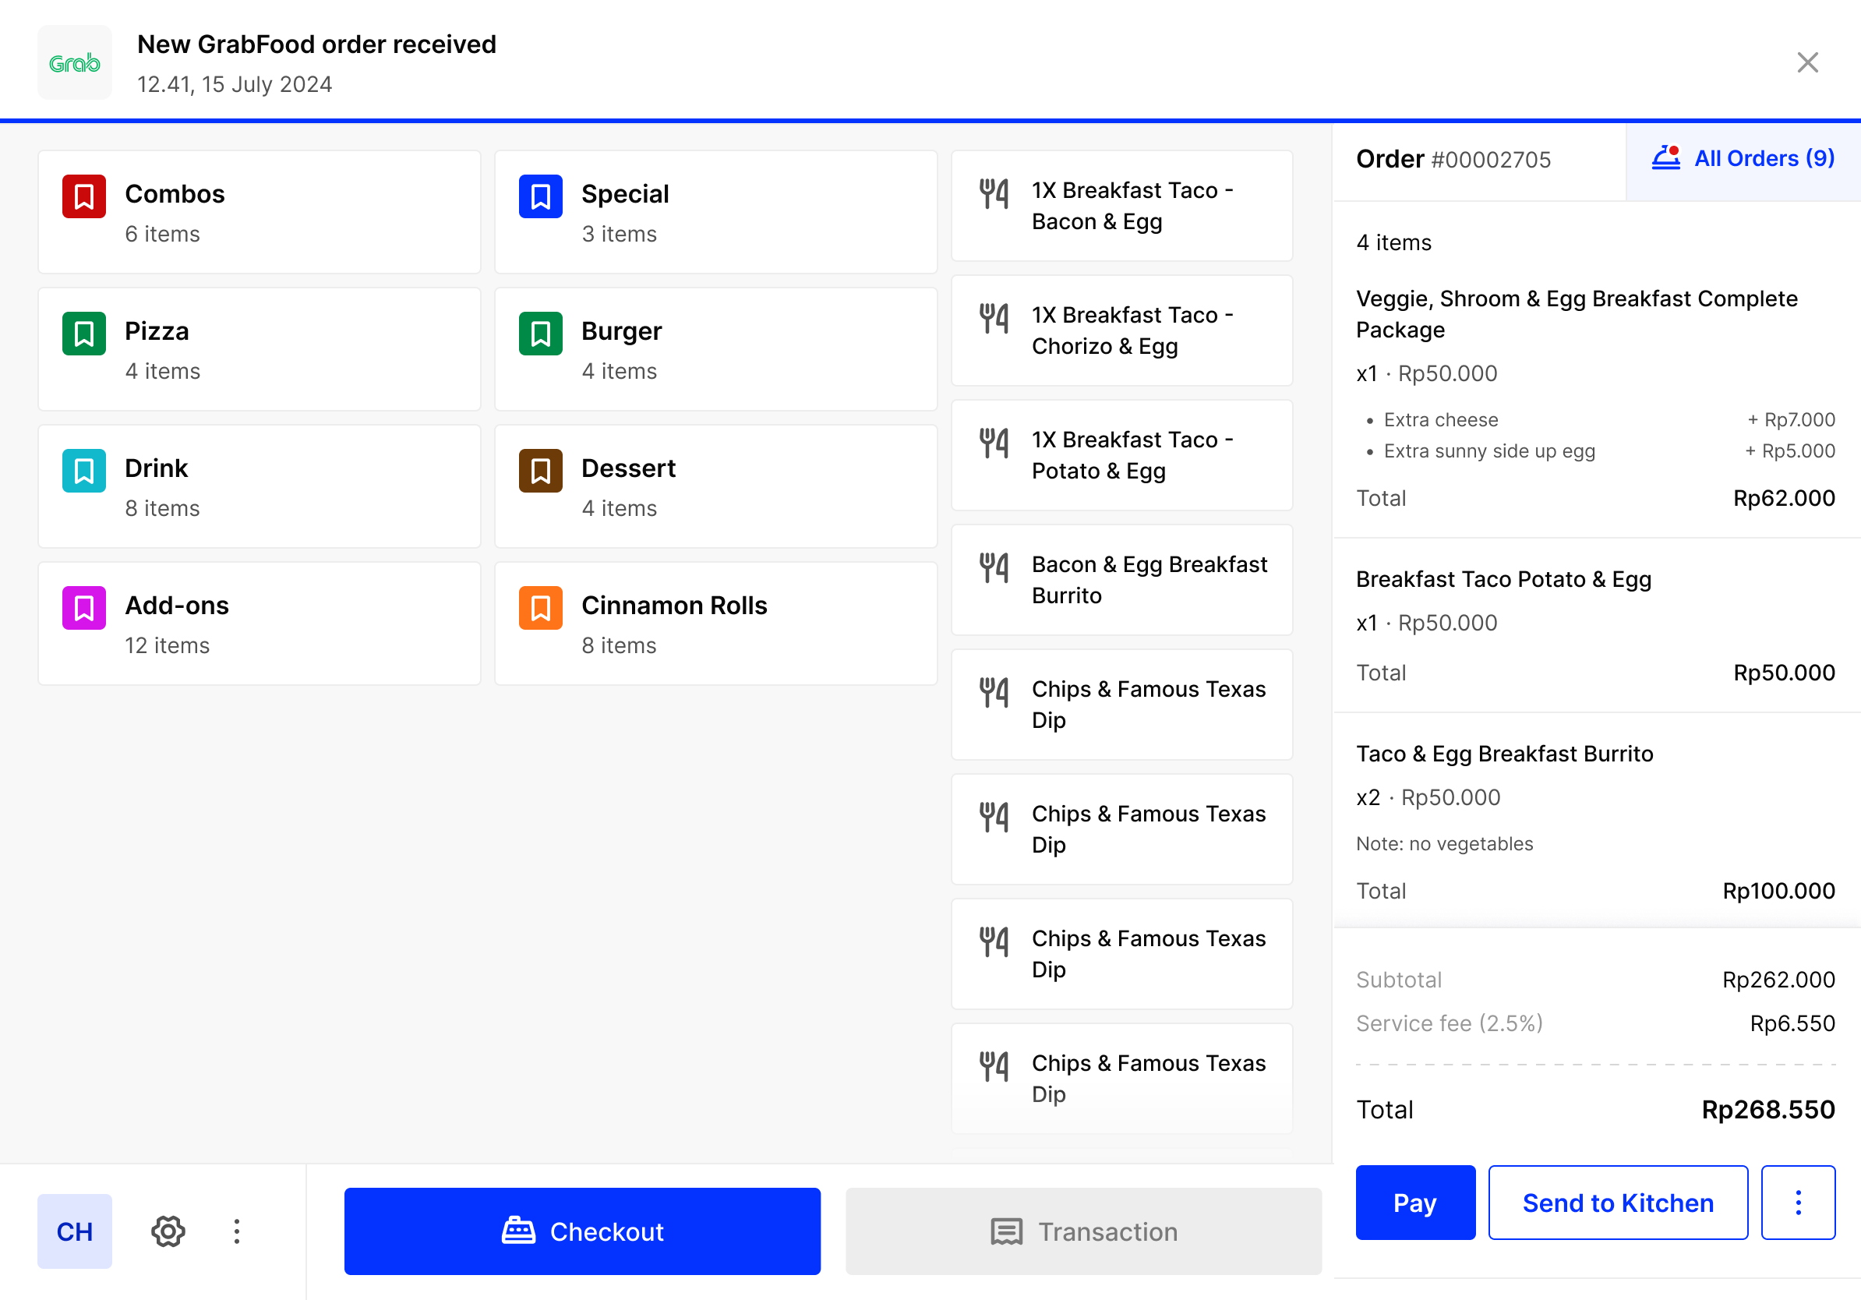Open the three-dot menu near settings
This screenshot has height=1300, width=1861.
[x=236, y=1231]
